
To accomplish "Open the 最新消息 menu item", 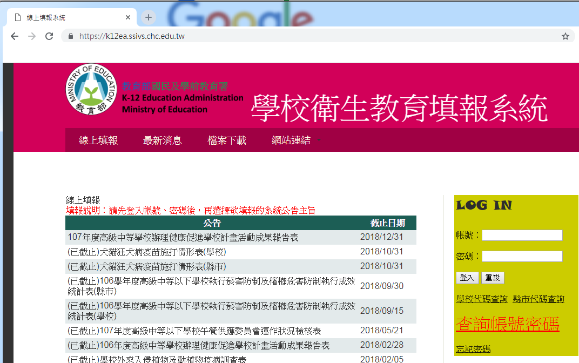I will 163,140.
